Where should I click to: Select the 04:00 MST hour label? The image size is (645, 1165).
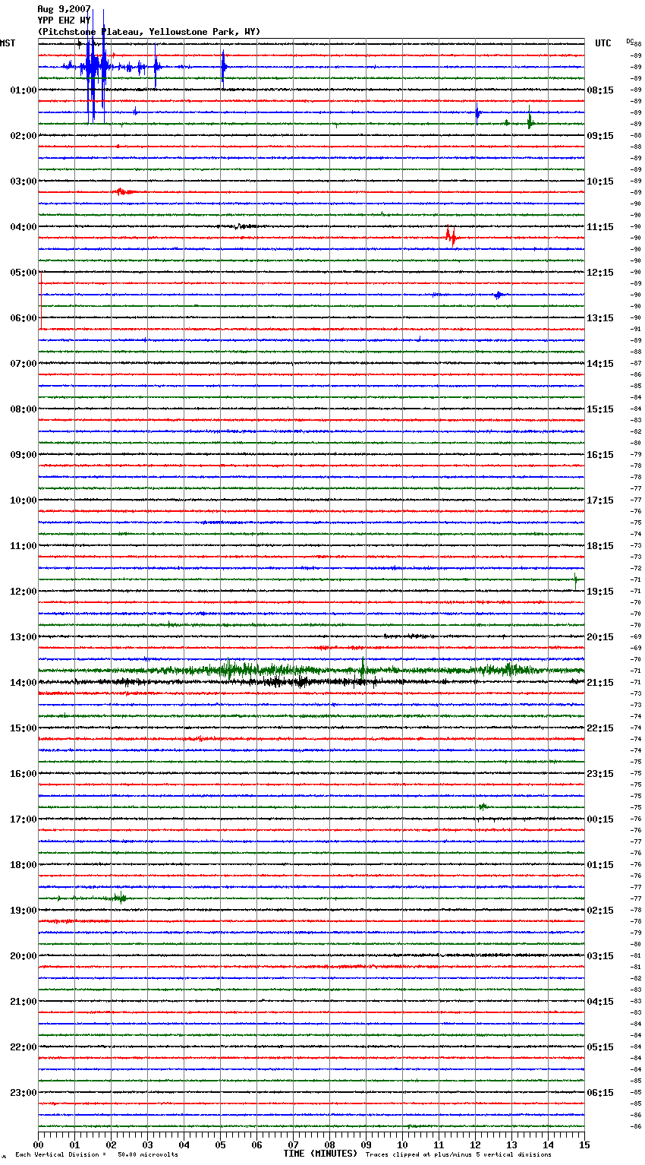(24, 226)
